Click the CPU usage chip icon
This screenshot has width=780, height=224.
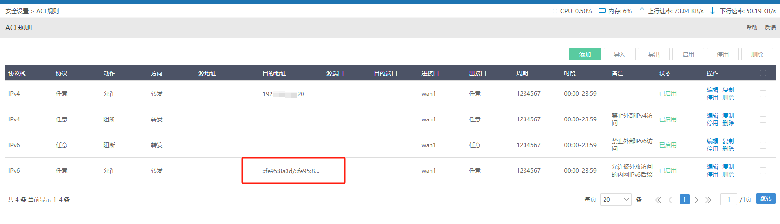pyautogui.click(x=555, y=11)
